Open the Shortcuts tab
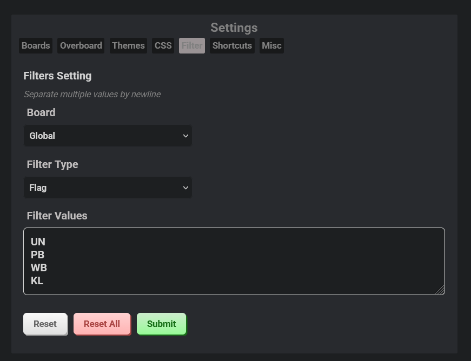The height and width of the screenshot is (361, 471). pos(232,45)
